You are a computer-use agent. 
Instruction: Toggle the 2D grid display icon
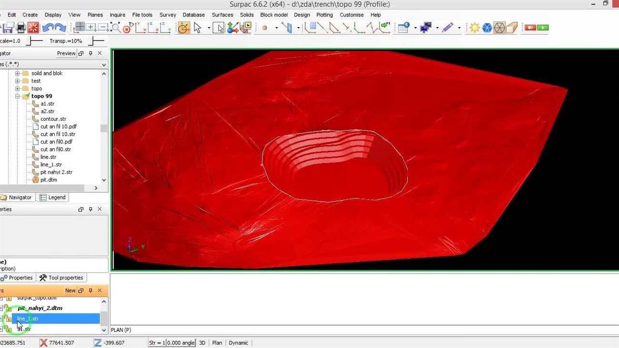pos(79,28)
